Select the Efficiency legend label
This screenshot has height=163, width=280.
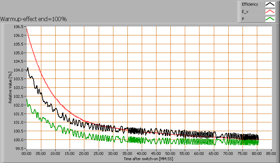point(250,5)
